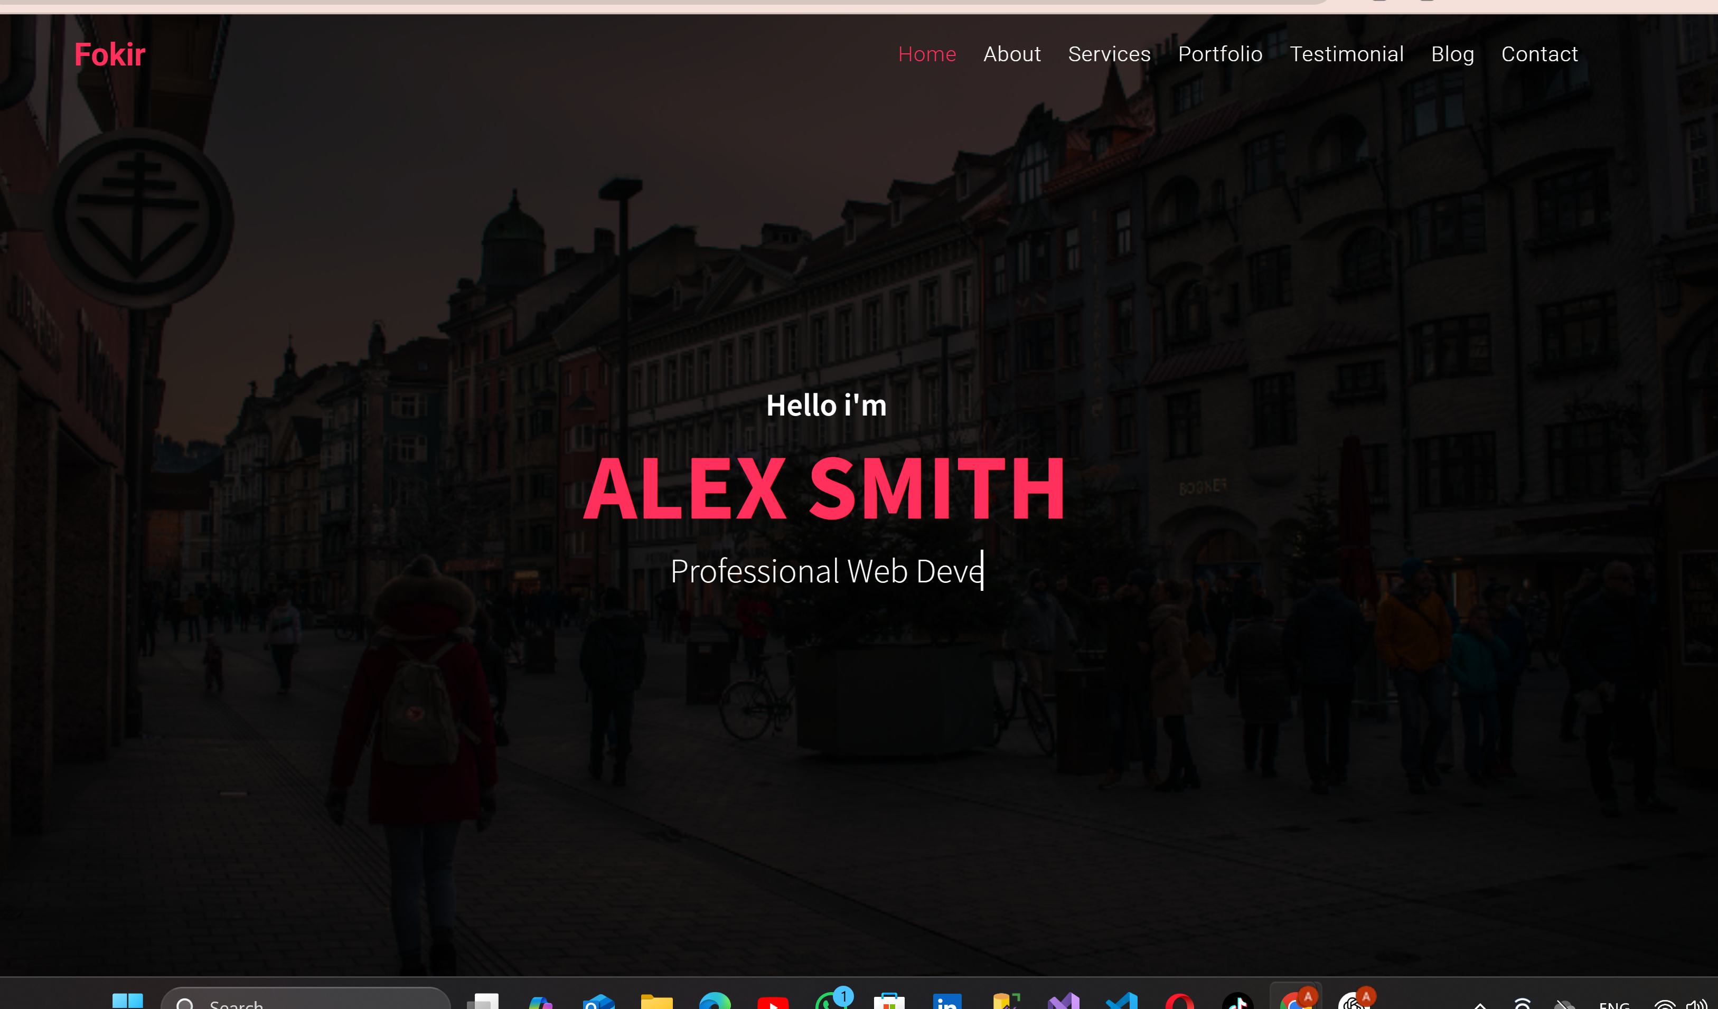The width and height of the screenshot is (1718, 1009).
Task: Open File Explorer from the taskbar
Action: (656, 1001)
